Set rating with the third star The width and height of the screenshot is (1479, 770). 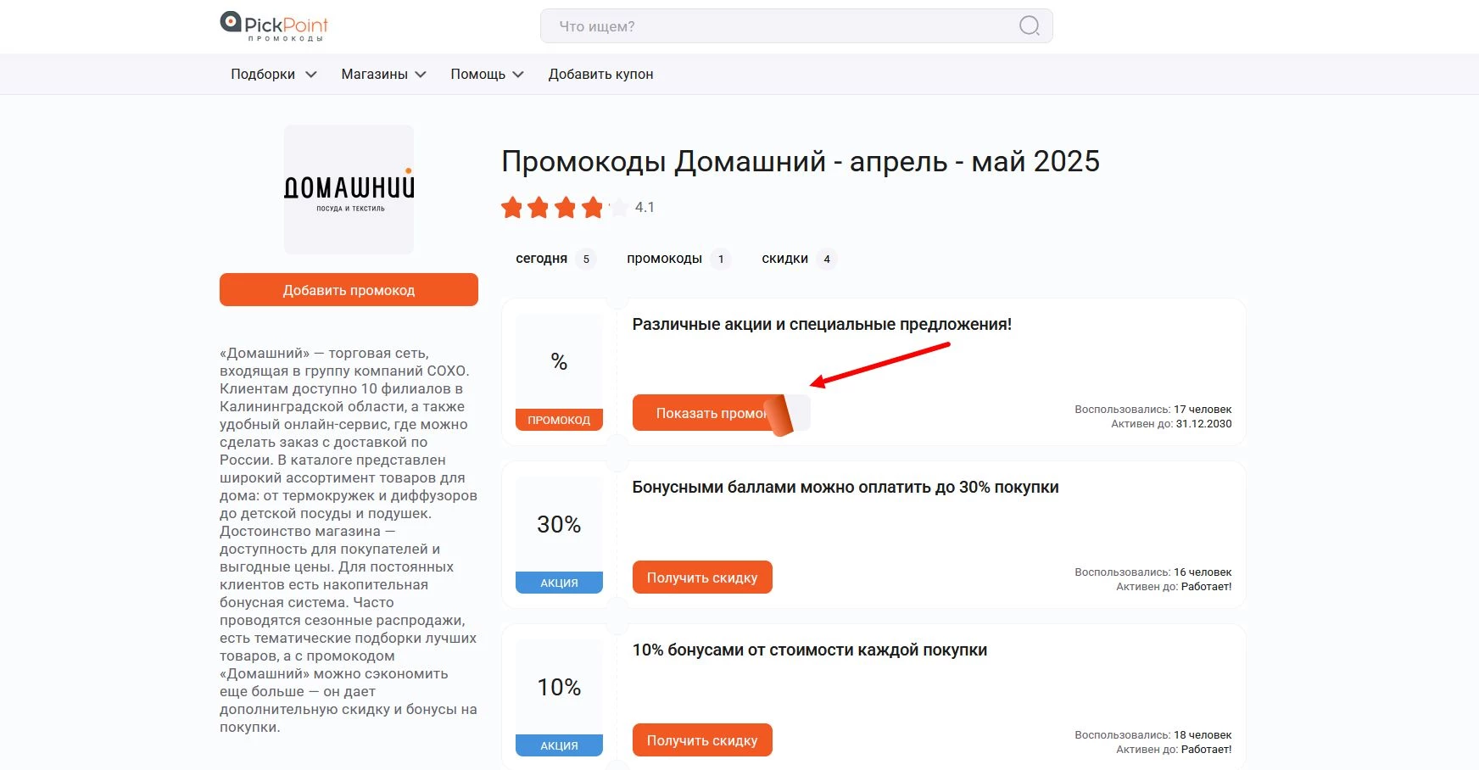[566, 207]
